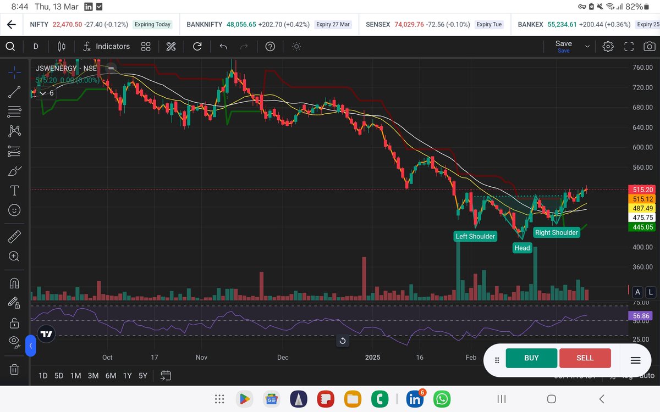Select 6M time range

(111, 376)
